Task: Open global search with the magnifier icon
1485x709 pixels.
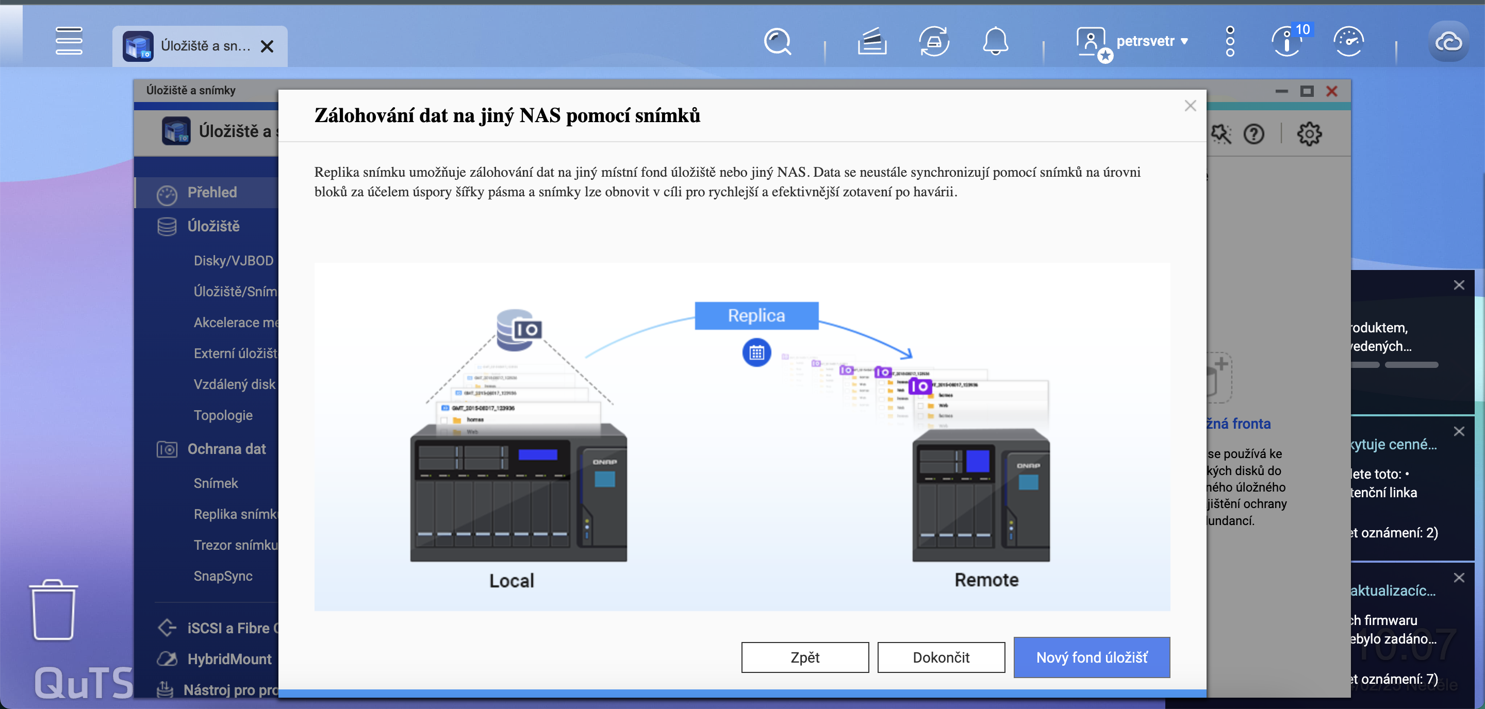Action: tap(778, 42)
